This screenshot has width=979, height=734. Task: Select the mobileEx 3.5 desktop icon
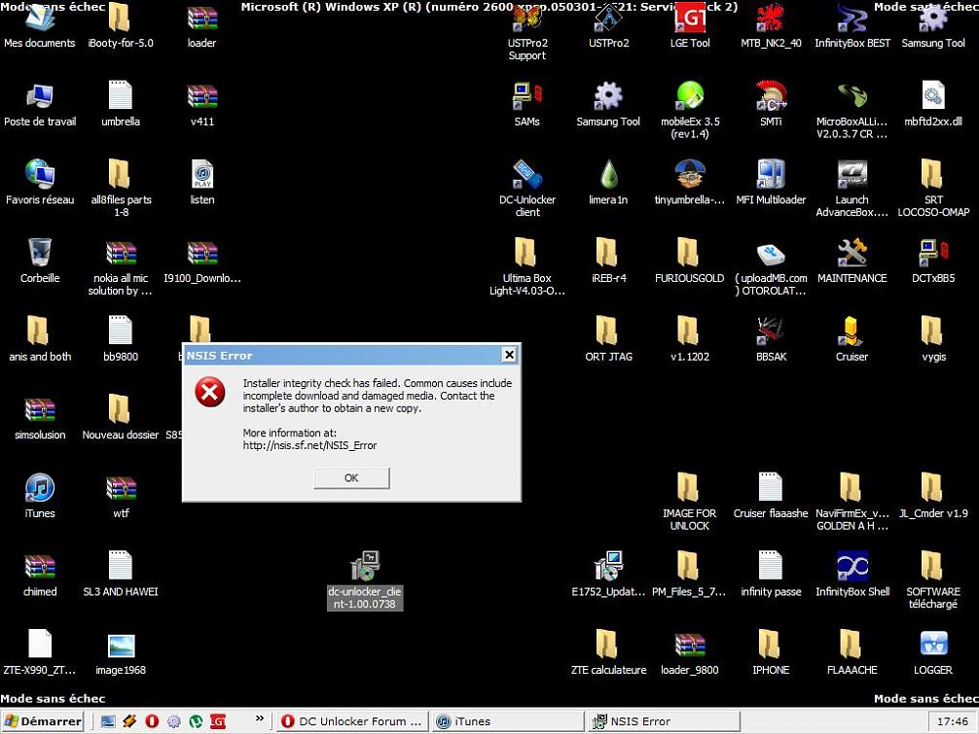click(x=689, y=96)
